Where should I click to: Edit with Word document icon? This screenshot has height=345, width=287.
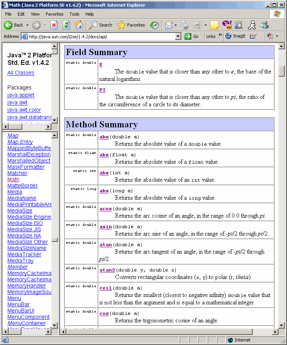coord(197,25)
